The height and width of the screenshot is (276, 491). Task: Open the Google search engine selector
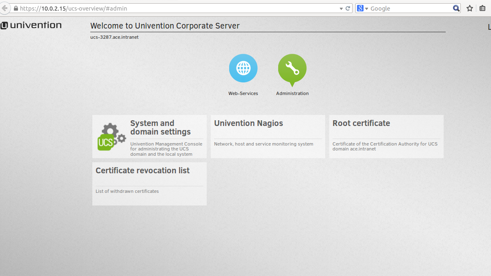pyautogui.click(x=362, y=8)
